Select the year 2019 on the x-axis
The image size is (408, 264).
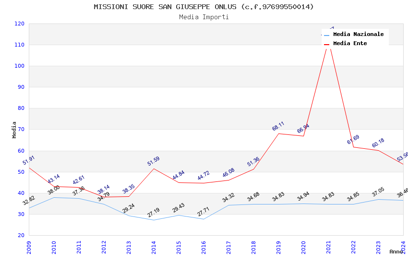[x=279, y=247]
